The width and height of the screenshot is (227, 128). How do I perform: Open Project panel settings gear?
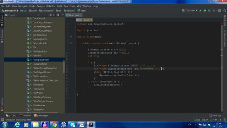coord(58,15)
